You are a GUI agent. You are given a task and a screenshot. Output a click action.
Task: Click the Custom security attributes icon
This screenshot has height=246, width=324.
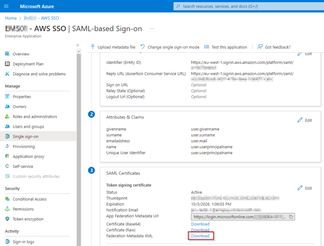point(7,176)
